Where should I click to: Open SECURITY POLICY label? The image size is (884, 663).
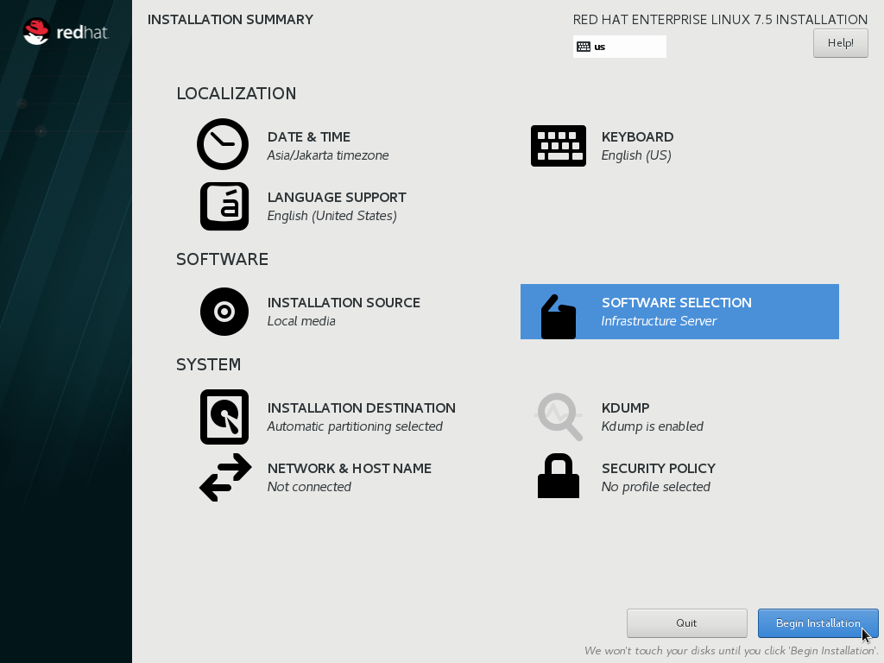click(659, 469)
